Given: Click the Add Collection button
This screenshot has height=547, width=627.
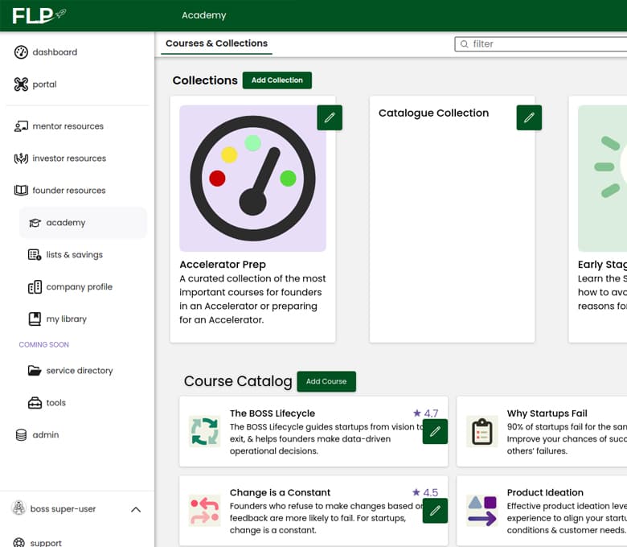Looking at the screenshot, I should [277, 80].
